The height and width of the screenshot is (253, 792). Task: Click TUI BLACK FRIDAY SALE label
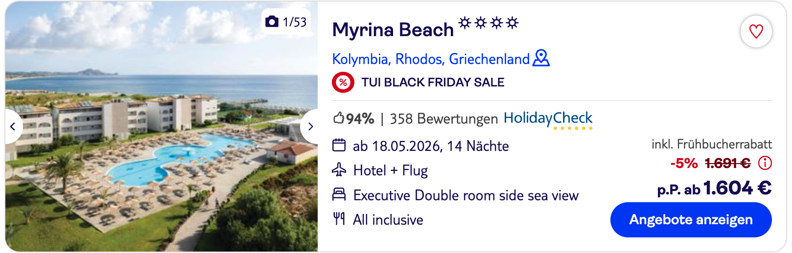click(433, 82)
